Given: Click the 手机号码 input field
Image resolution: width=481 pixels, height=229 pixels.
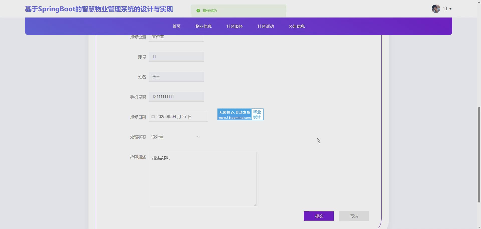Looking at the screenshot, I should pyautogui.click(x=176, y=97).
